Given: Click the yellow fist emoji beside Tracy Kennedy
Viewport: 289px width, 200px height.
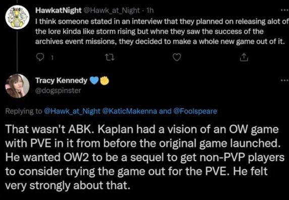Looking at the screenshot, I should (x=104, y=81).
